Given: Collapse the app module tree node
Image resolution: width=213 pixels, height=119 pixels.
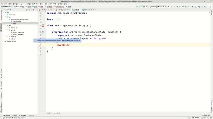Looking at the screenshot, I should (3, 13).
